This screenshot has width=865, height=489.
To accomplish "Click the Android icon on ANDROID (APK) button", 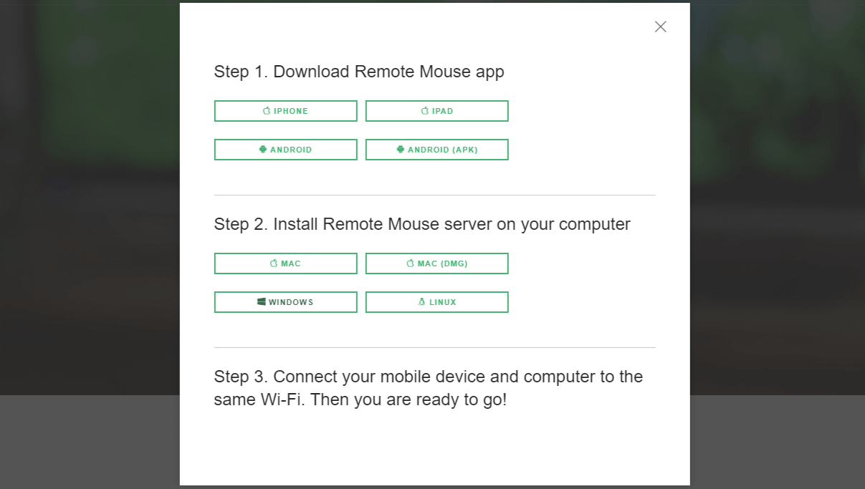I will point(401,149).
